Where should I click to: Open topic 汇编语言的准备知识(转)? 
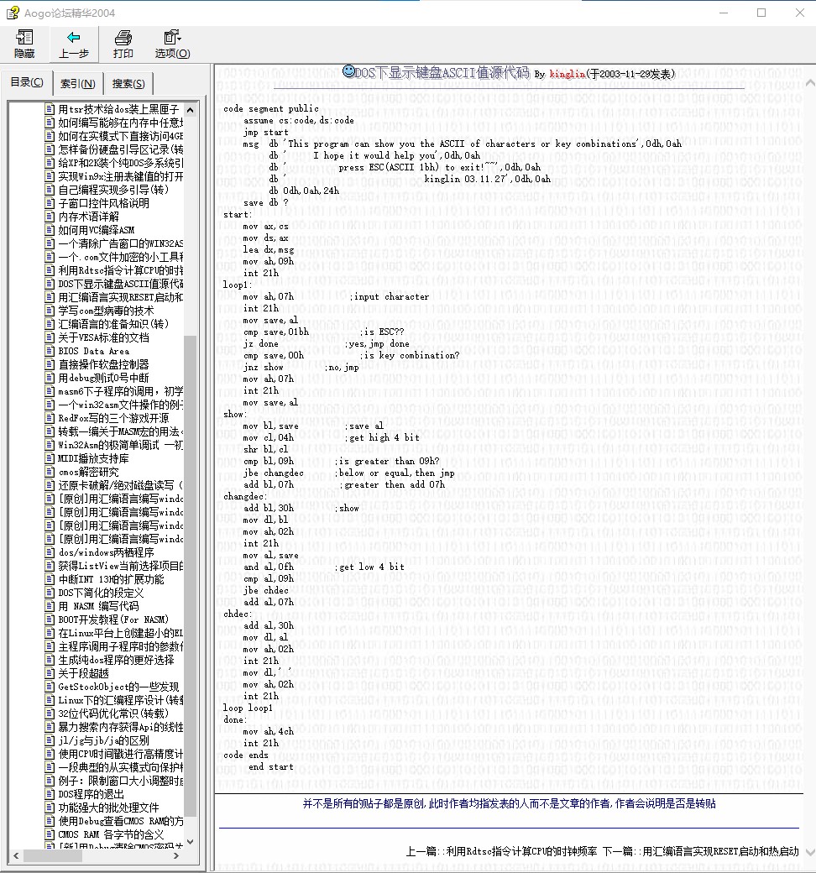pos(113,323)
